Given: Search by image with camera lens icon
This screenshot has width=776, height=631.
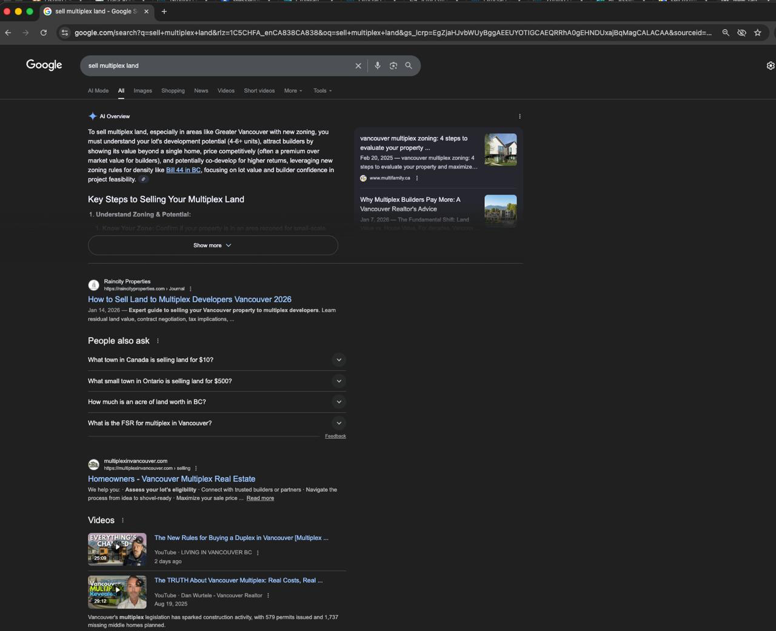Looking at the screenshot, I should [x=393, y=65].
